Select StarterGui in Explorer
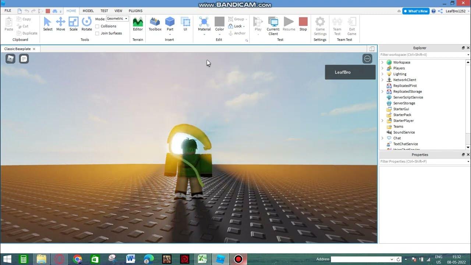Viewport: 471px width, 265px height. pyautogui.click(x=401, y=109)
